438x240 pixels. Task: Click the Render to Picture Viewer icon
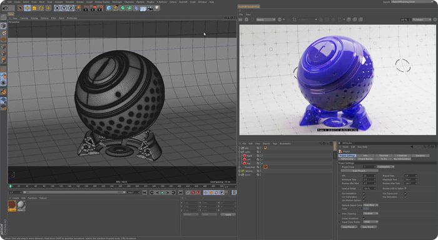point(93,8)
